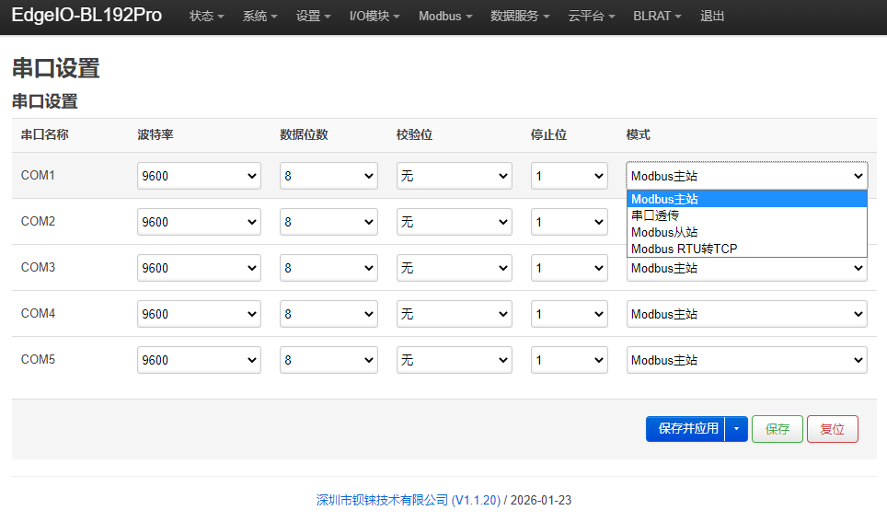887x522 pixels.
Task: Click the 保存并应用 button
Action: point(685,429)
